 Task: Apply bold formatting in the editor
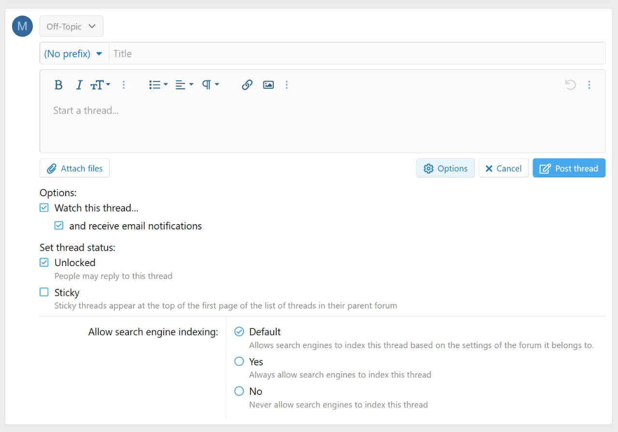[58, 85]
